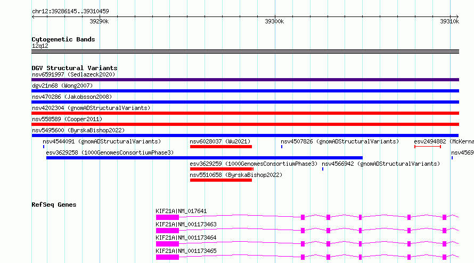The height and width of the screenshot is (263, 474).
Task: Open the Cytogenetic Bands track title
Action: 63,39
